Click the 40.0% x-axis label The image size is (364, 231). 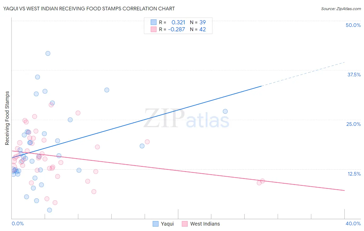click(x=353, y=223)
